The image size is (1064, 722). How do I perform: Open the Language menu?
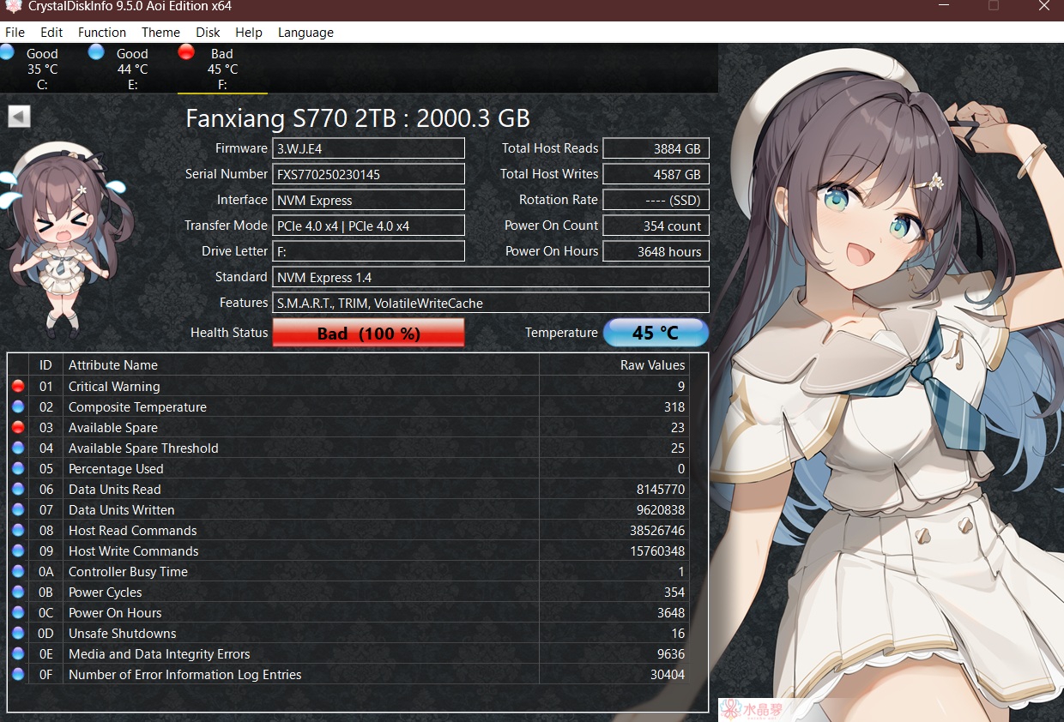[305, 33]
